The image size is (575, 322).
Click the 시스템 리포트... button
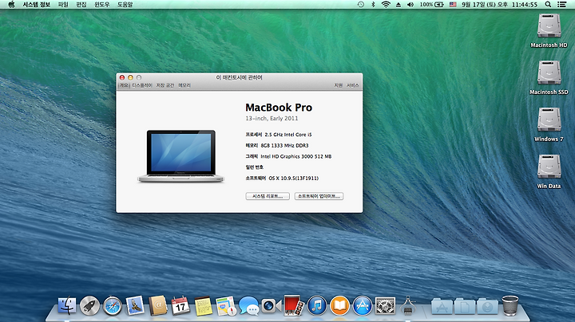point(268,196)
